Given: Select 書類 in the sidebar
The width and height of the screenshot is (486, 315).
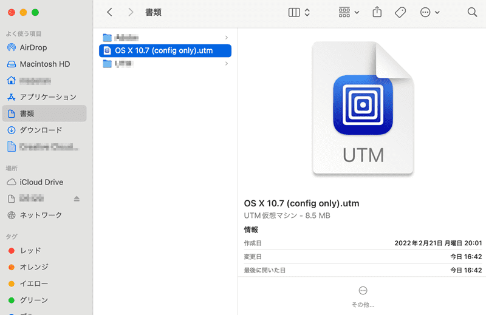Looking at the screenshot, I should [x=44, y=113].
